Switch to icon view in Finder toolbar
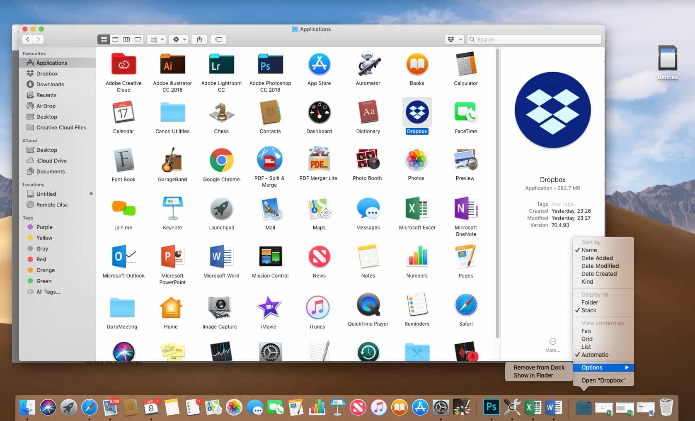Viewport: 695px width, 421px height. [x=104, y=39]
